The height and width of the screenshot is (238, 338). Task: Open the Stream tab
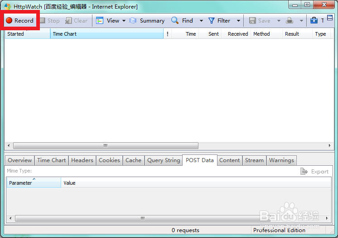pyautogui.click(x=254, y=160)
